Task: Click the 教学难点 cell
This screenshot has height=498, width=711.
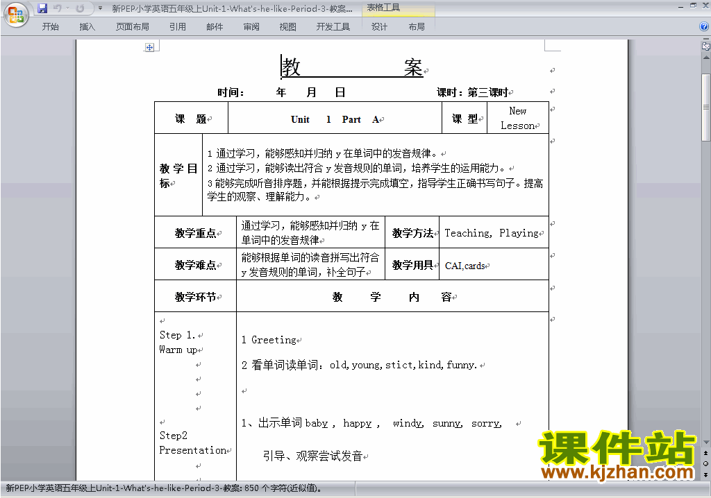Action: (195, 264)
